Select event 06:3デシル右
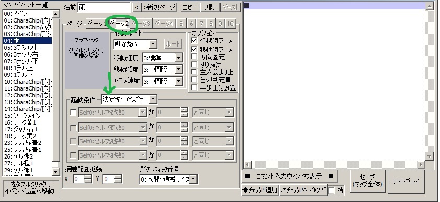This screenshot has width=440, height=202. (27, 54)
